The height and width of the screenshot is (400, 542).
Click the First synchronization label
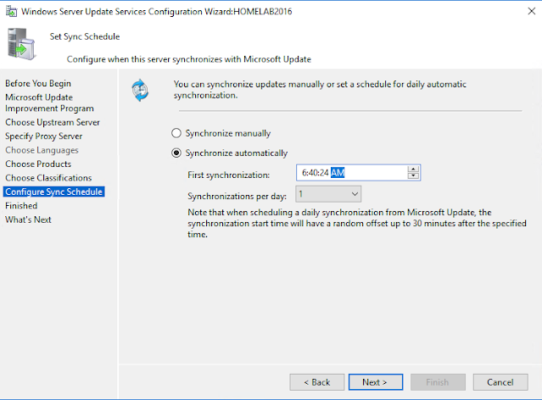[228, 175]
